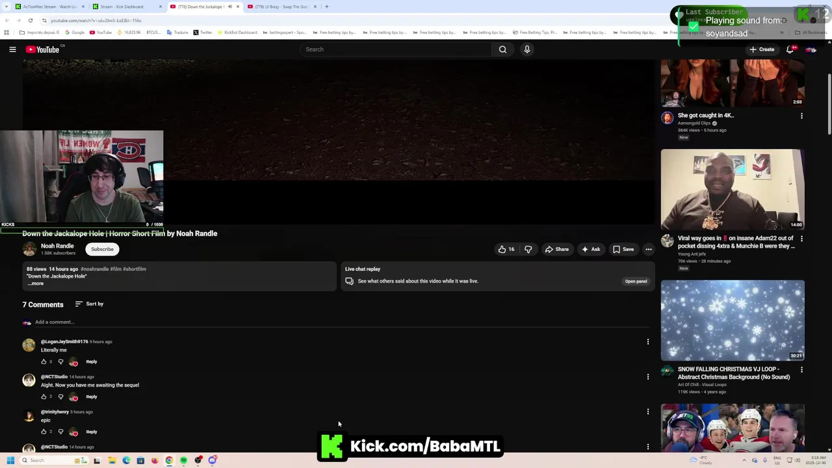Reply to trinityhenry's "epic" comment
The width and height of the screenshot is (832, 468).
coord(92,432)
